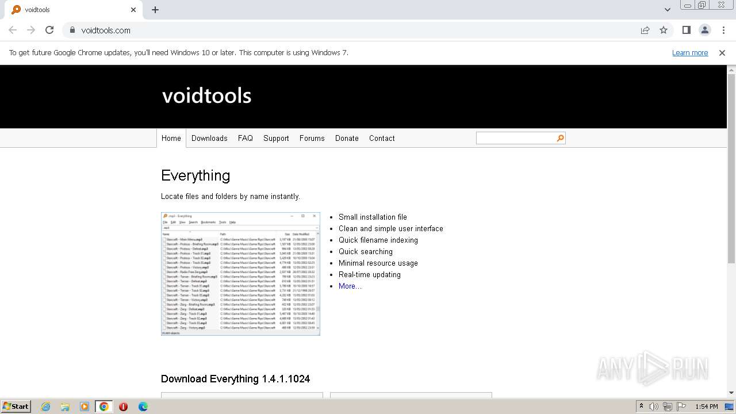Switch to Chrome in the taskbar
Image resolution: width=736 pixels, height=414 pixels.
coord(103,407)
